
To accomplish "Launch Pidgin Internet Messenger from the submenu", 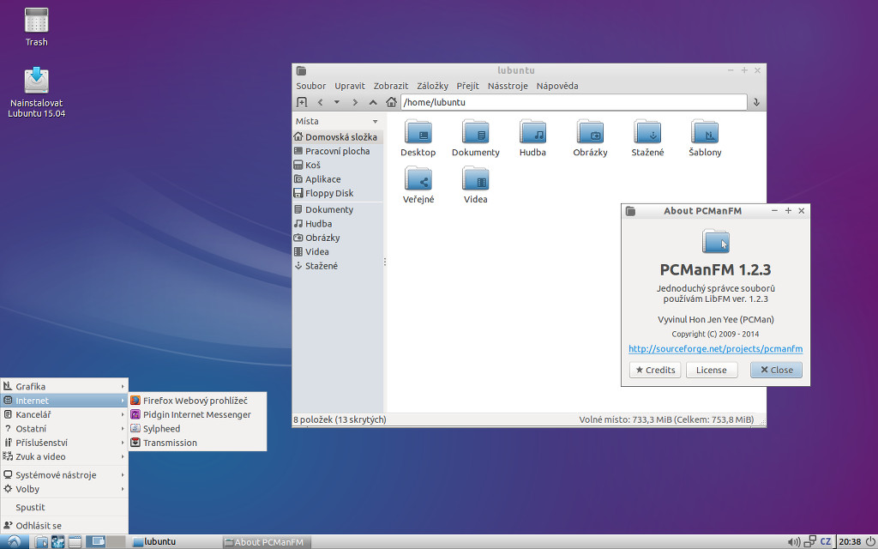I will click(x=198, y=414).
